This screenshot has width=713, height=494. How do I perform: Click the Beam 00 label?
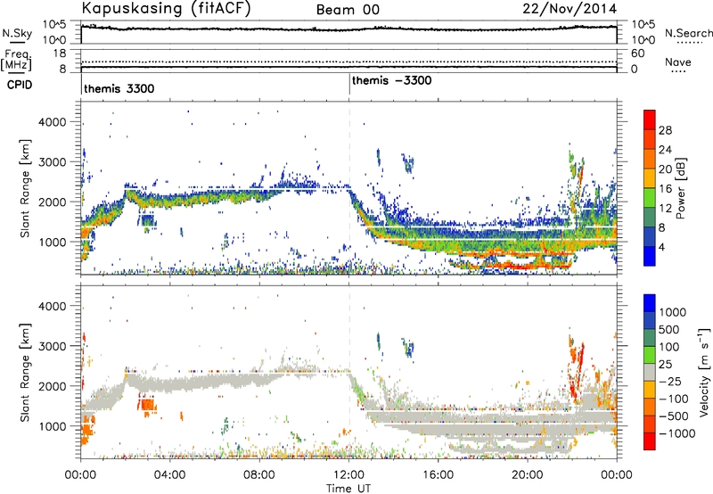348,10
